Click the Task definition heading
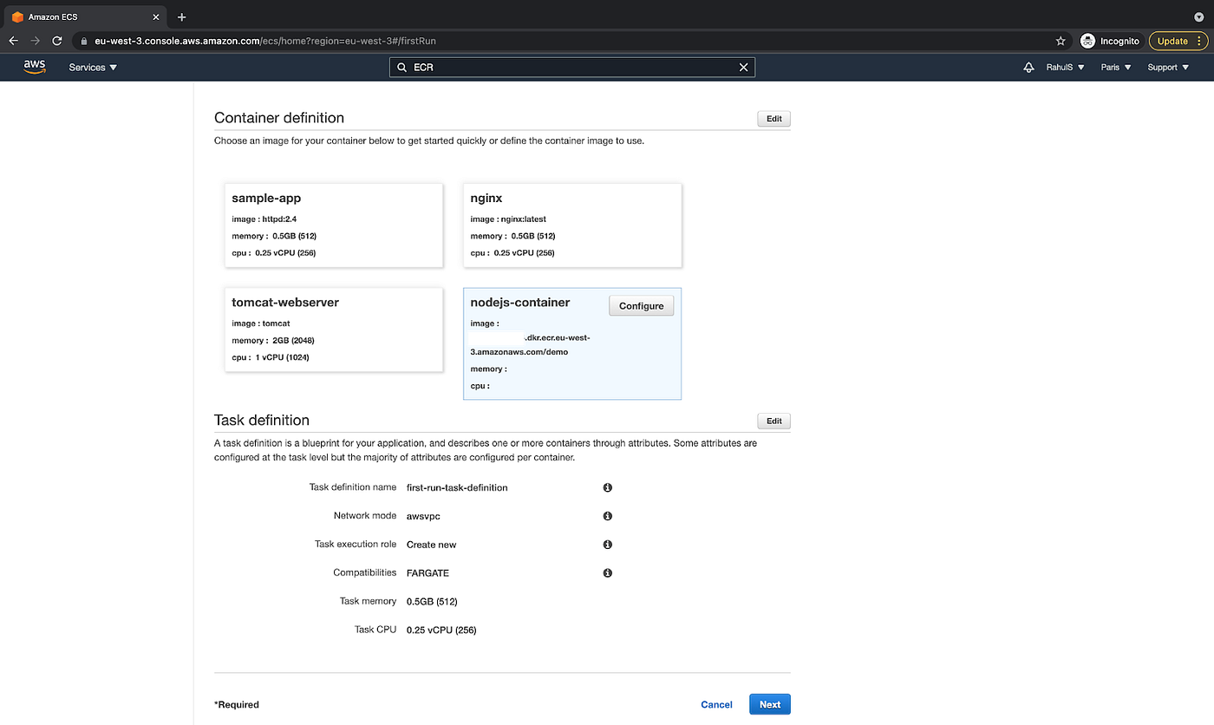Image resolution: width=1214 pixels, height=725 pixels. (262, 420)
